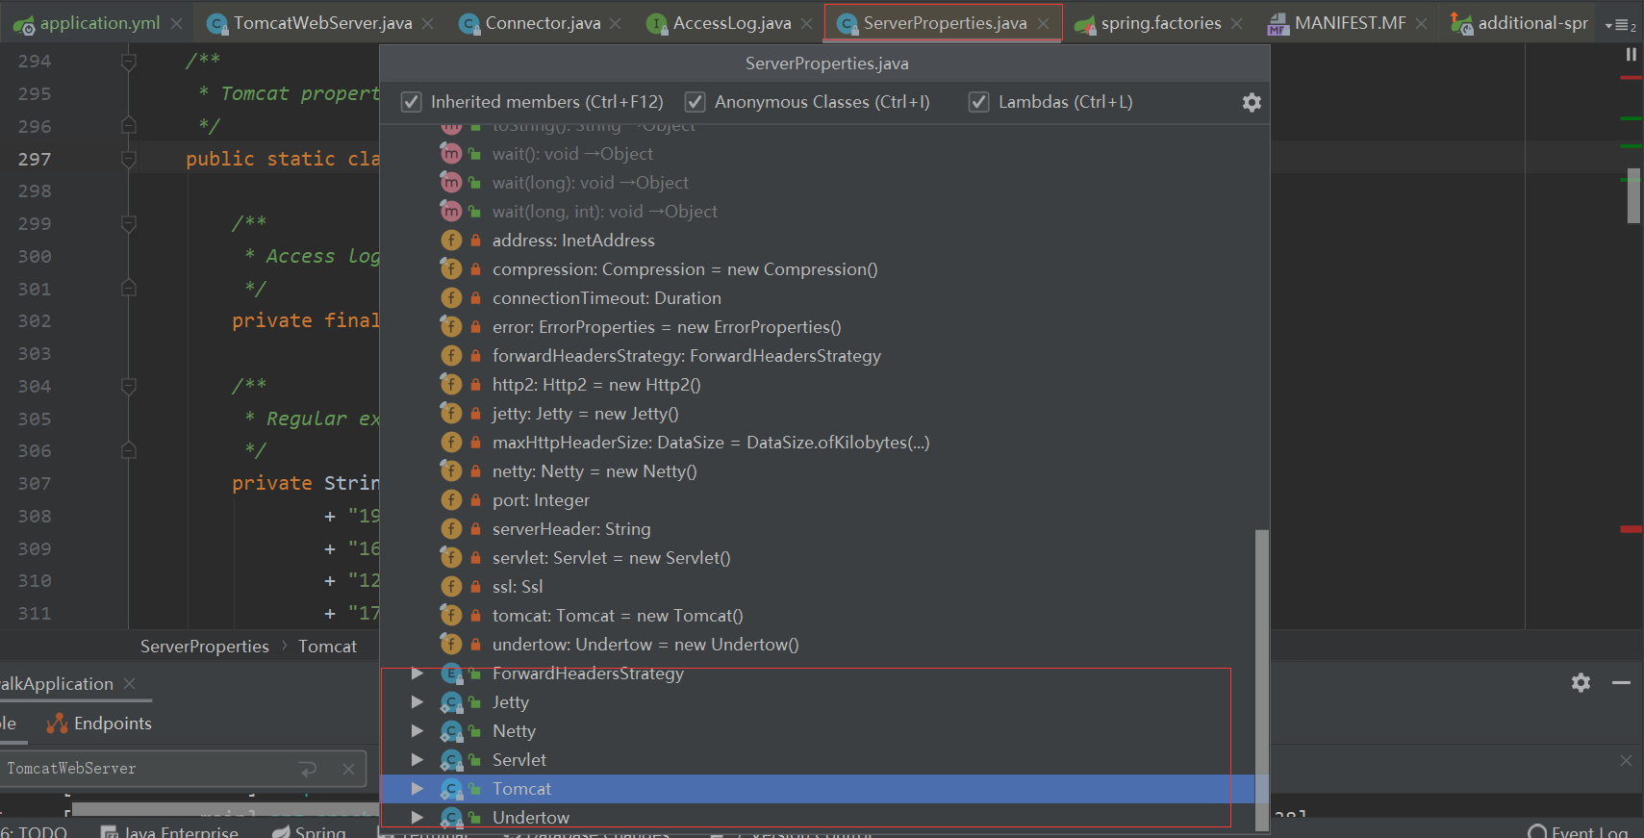Toggle Inherited members checkbox

point(411,102)
